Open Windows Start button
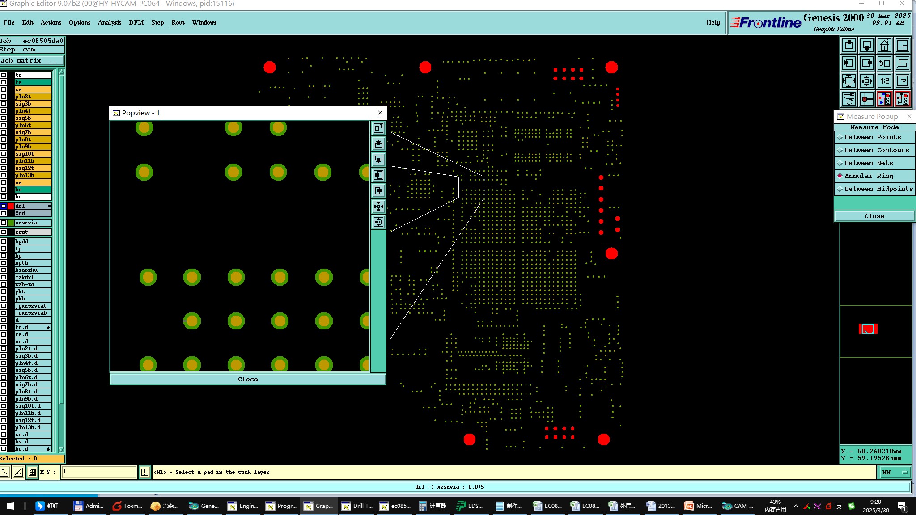The width and height of the screenshot is (916, 515). point(11,506)
